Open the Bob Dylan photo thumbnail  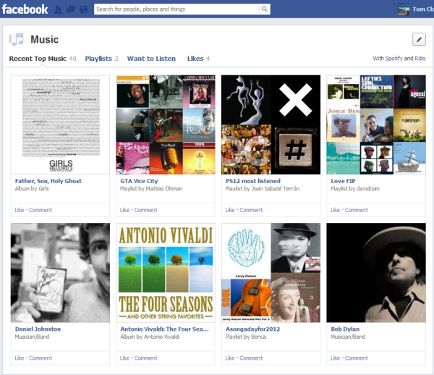[x=376, y=273]
